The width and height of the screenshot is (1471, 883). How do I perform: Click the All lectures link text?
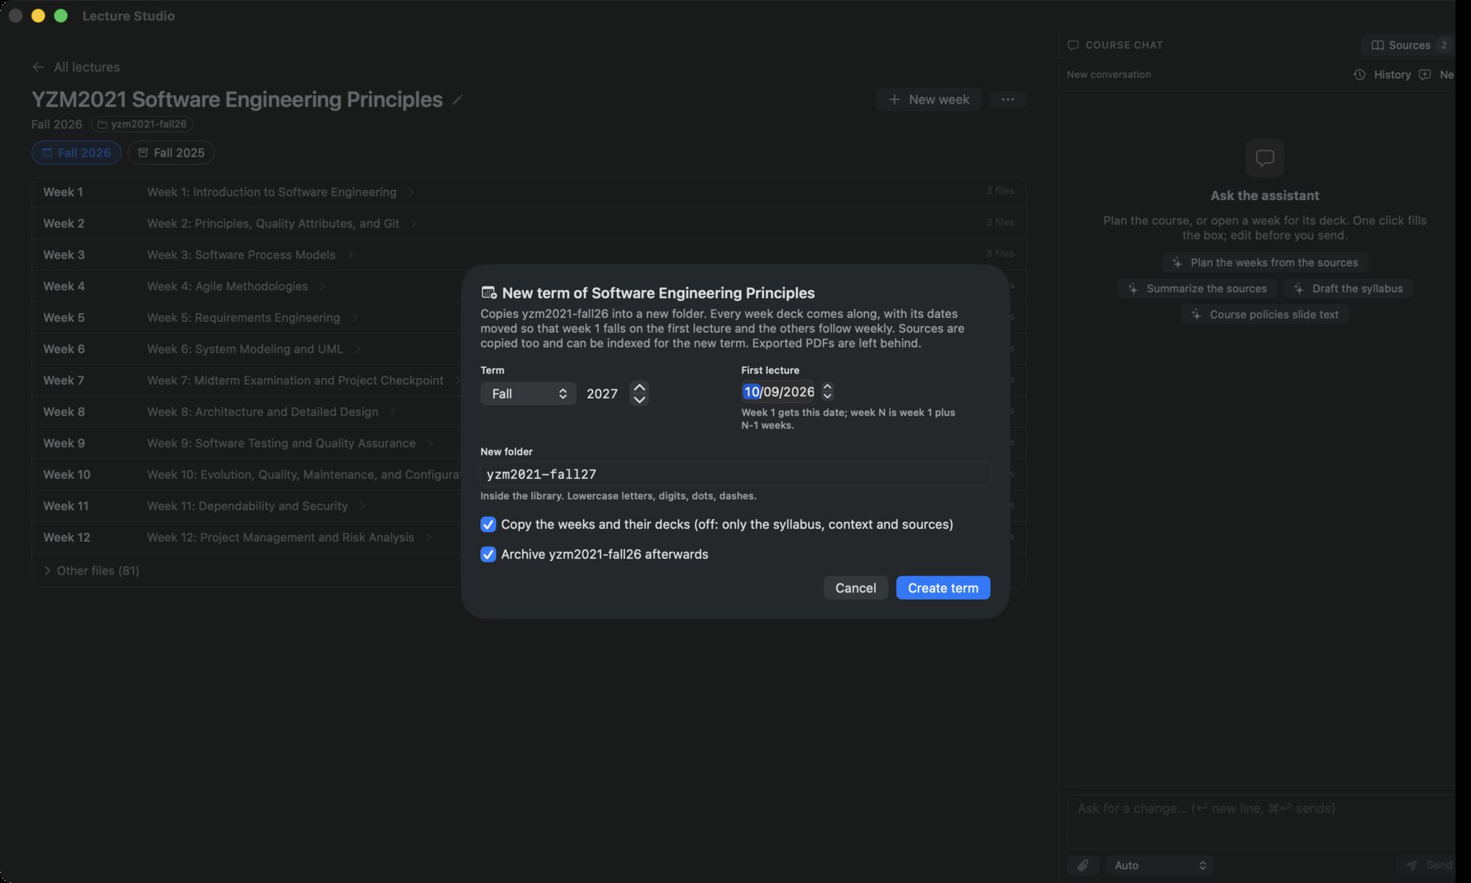(x=87, y=67)
